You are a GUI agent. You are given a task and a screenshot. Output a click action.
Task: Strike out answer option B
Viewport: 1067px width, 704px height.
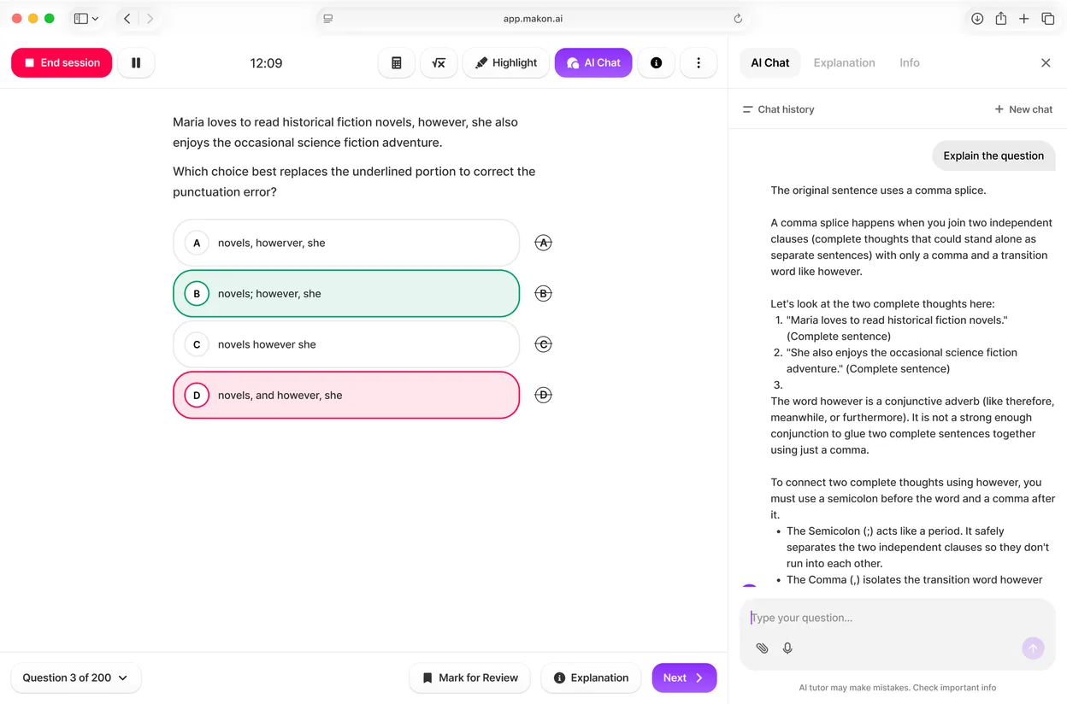pos(543,293)
